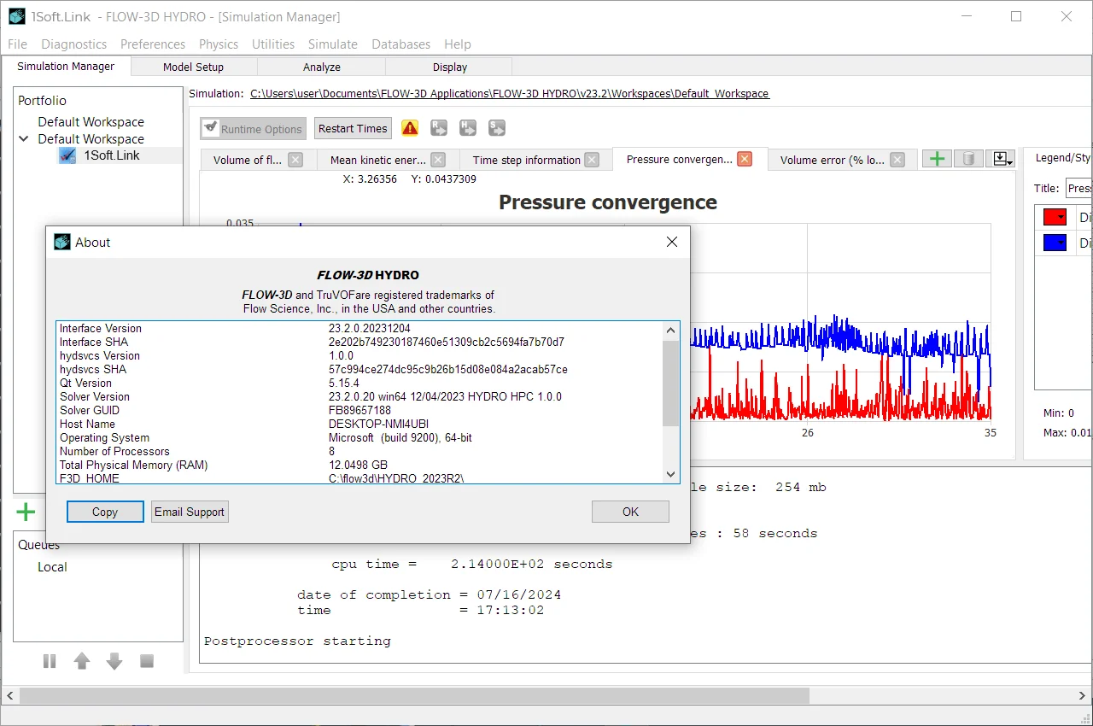
Task: Collapse the second Default Workspace tree node
Action: tap(23, 138)
